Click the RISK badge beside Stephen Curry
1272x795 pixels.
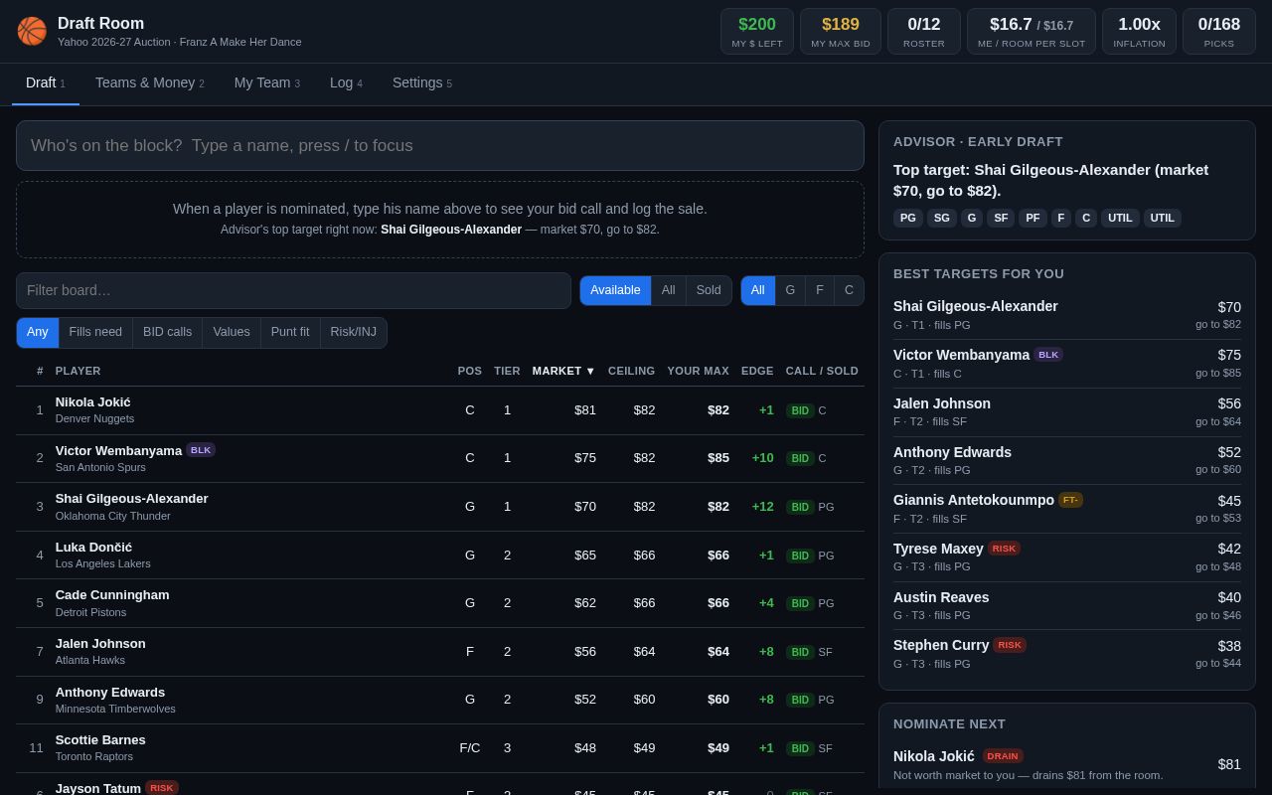(x=1010, y=645)
